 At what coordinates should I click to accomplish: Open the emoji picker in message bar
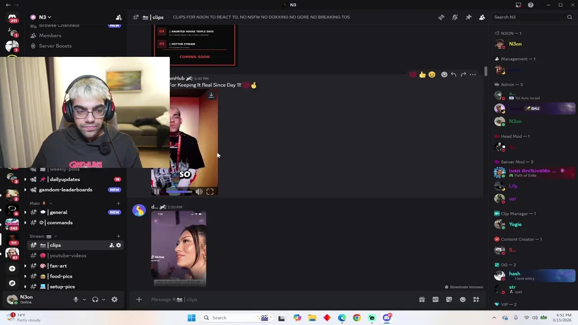point(462,299)
